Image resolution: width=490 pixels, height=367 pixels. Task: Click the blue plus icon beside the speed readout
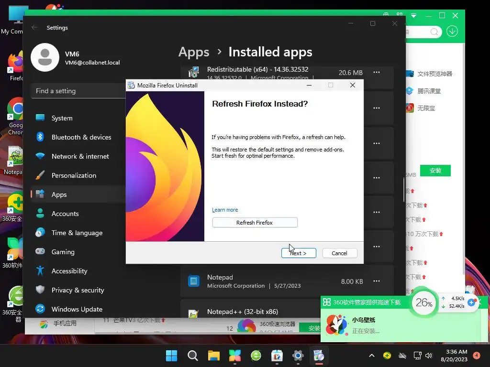point(471,302)
